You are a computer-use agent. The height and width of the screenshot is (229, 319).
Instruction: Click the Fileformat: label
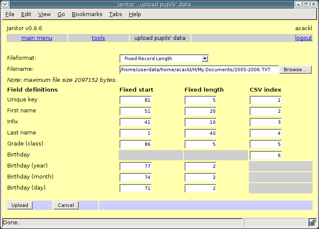(22, 58)
